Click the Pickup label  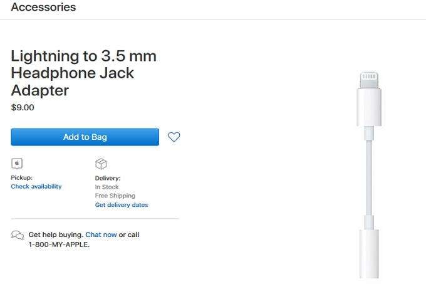click(21, 178)
